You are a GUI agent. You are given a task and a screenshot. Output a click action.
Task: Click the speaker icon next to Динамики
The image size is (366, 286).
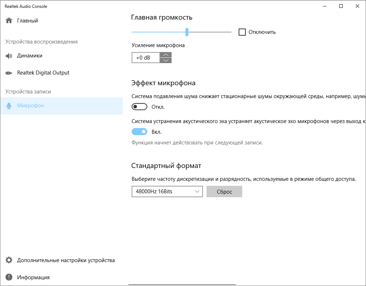pyautogui.click(x=9, y=56)
